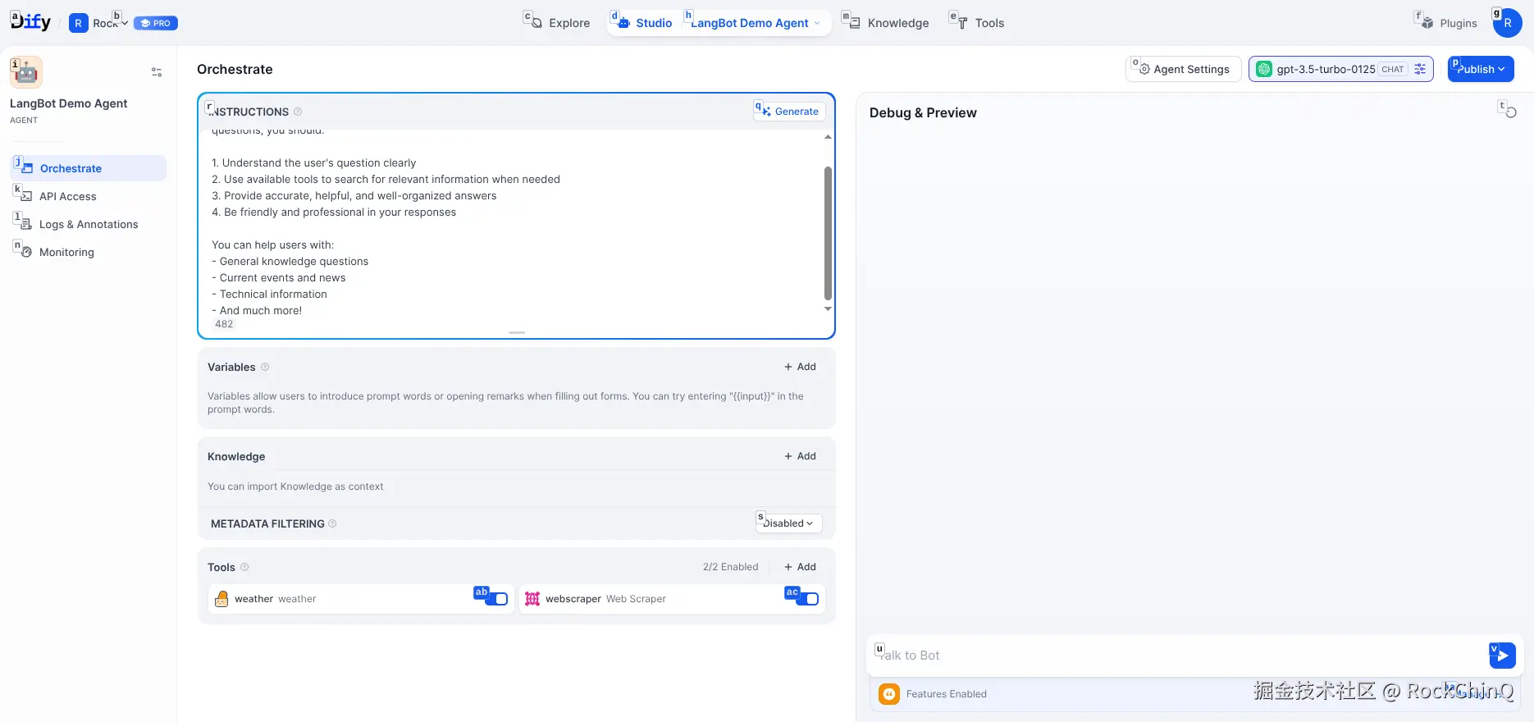Click the instructions scrollbar thumb
Screen dimensions: 1534x722
(828, 233)
